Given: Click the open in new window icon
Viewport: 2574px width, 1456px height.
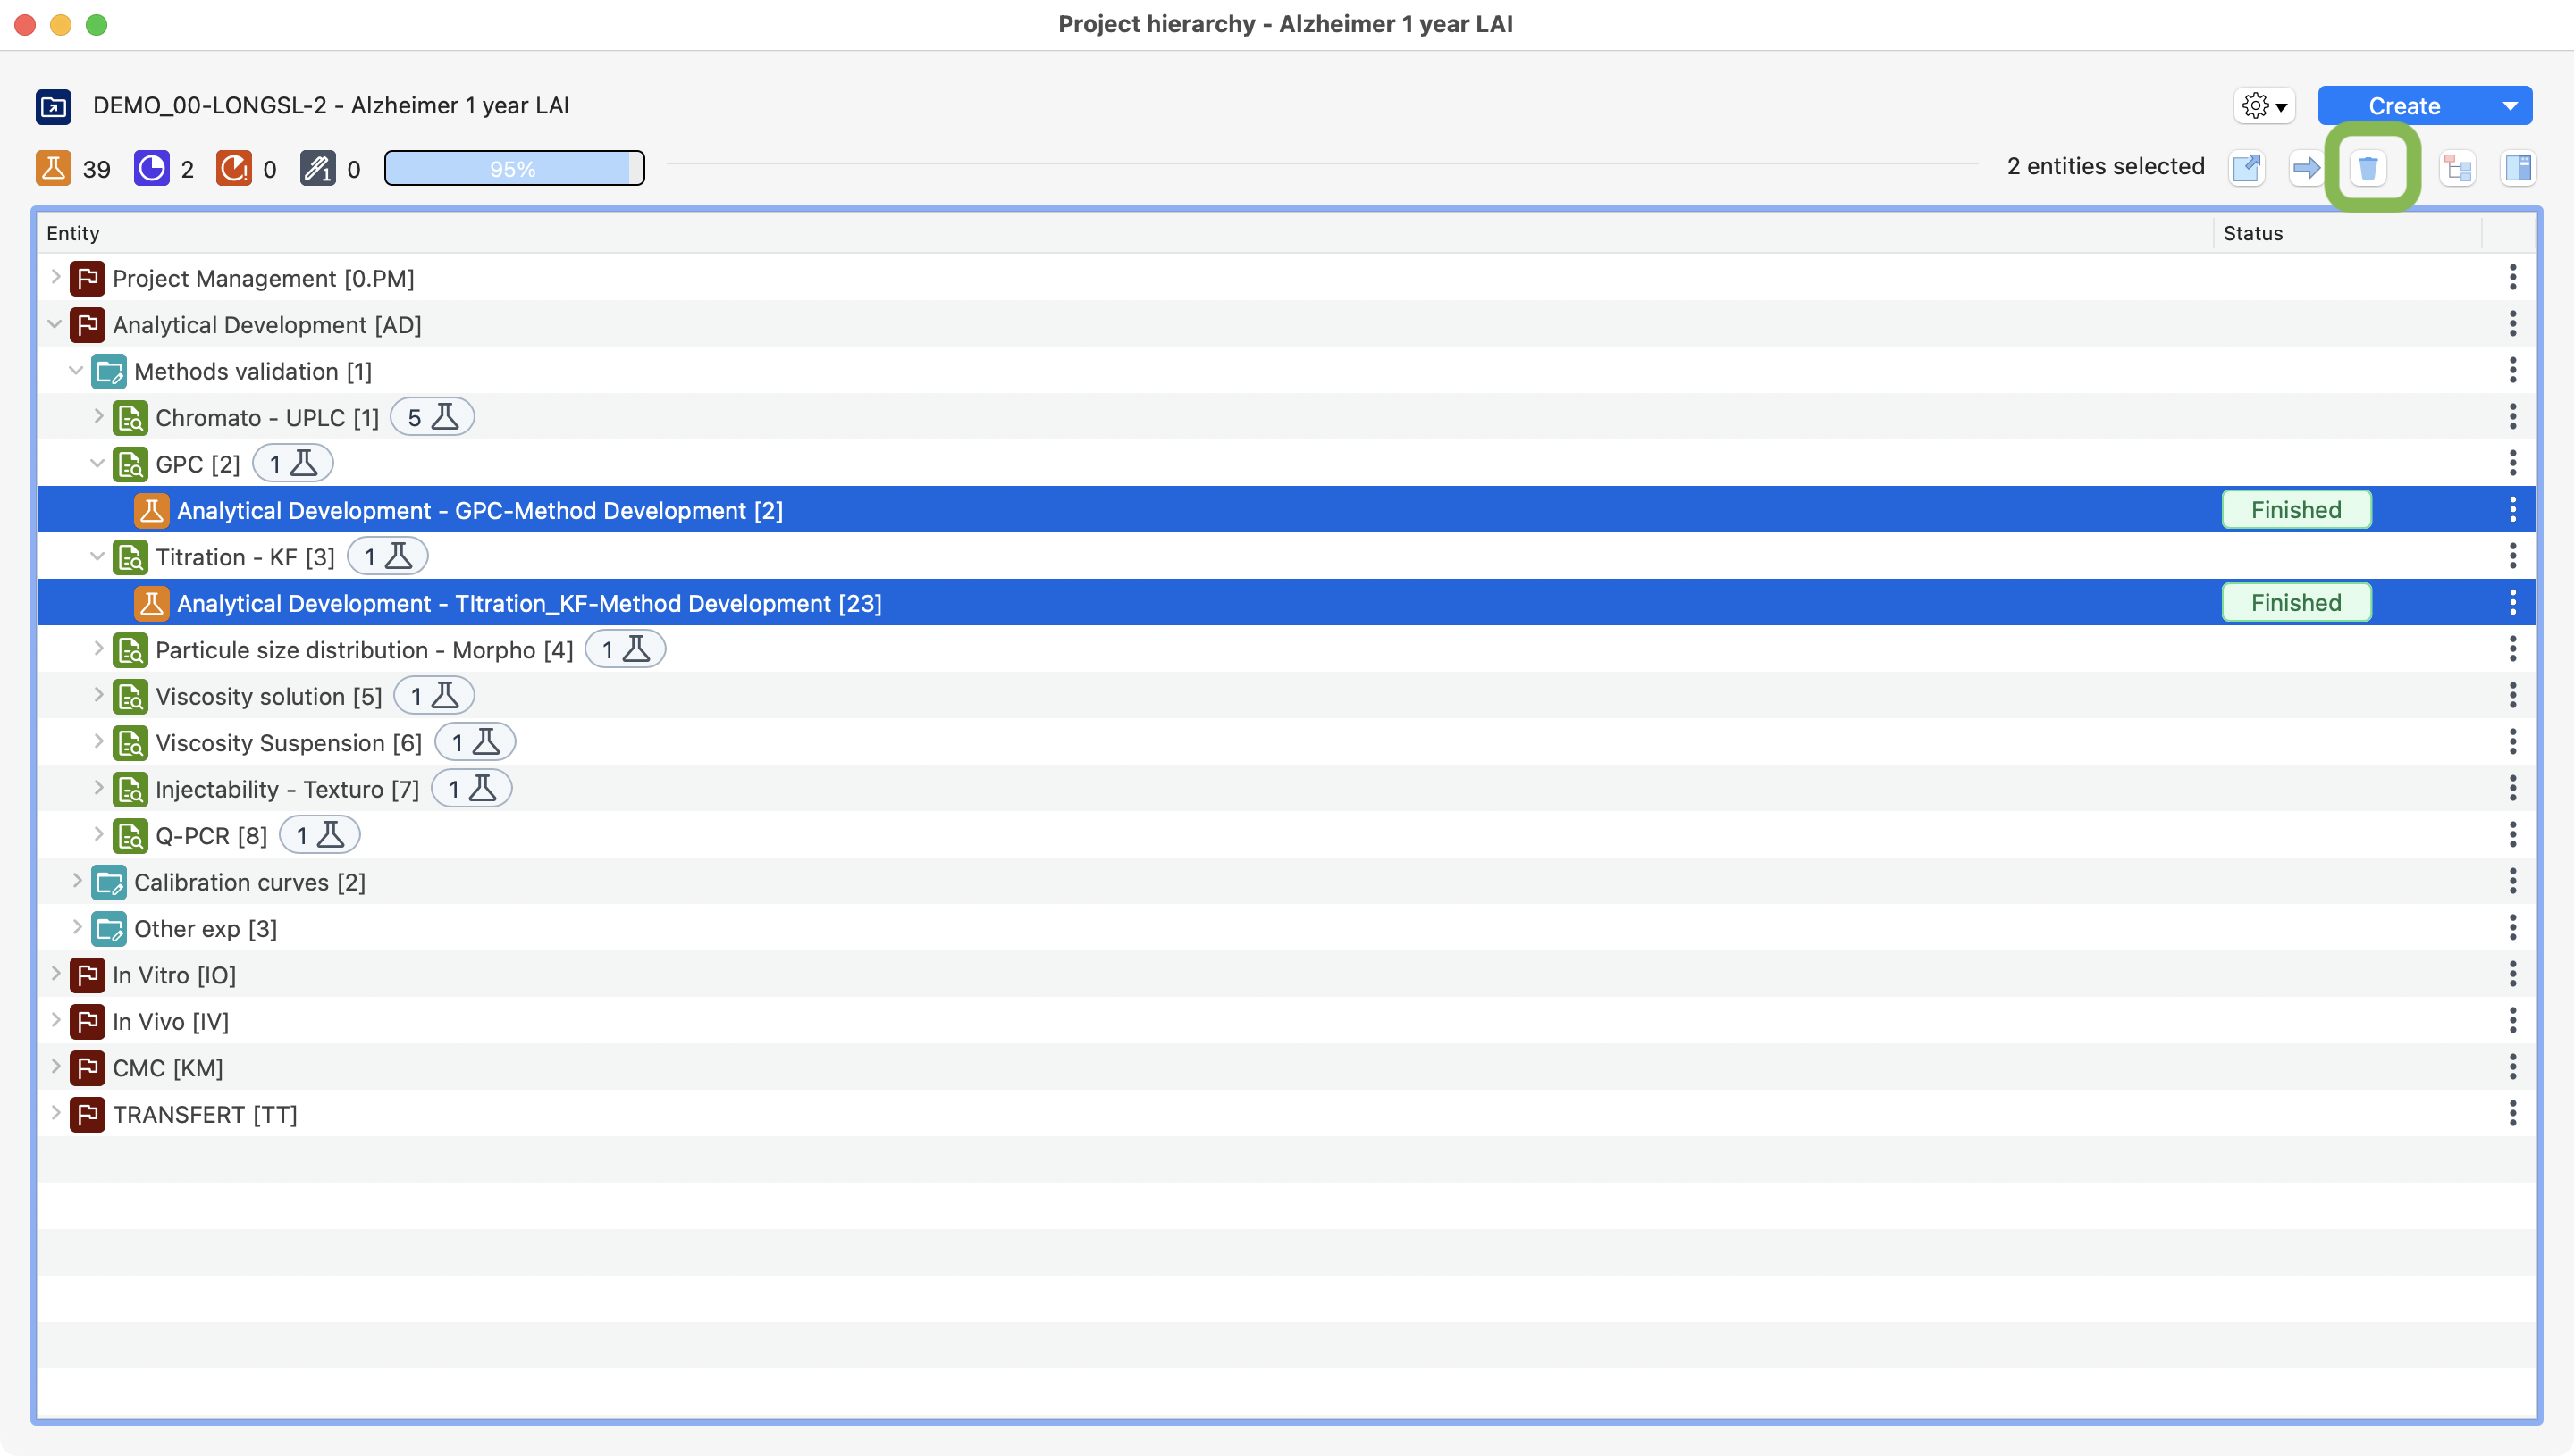Looking at the screenshot, I should point(2247,167).
